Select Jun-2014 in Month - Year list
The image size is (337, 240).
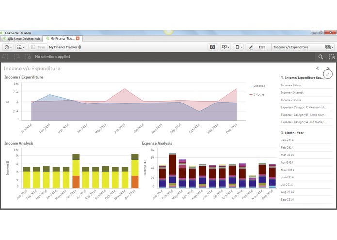pyautogui.click(x=306, y=177)
